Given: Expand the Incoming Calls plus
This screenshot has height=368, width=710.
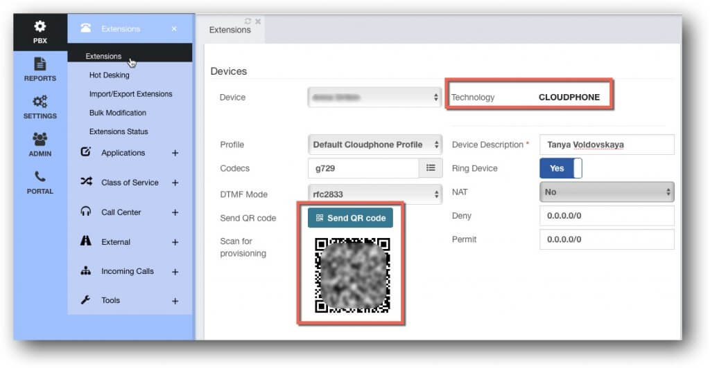Looking at the screenshot, I should tap(175, 272).
